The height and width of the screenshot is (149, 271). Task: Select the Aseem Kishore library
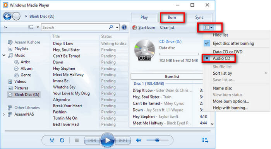24,42
